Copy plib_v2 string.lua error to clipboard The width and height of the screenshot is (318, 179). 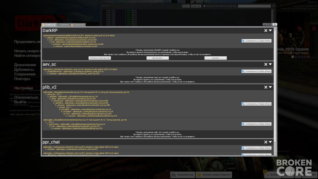pyautogui.click(x=256, y=104)
